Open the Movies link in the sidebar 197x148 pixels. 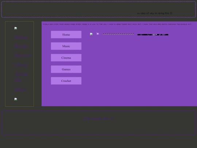pos(23,56)
